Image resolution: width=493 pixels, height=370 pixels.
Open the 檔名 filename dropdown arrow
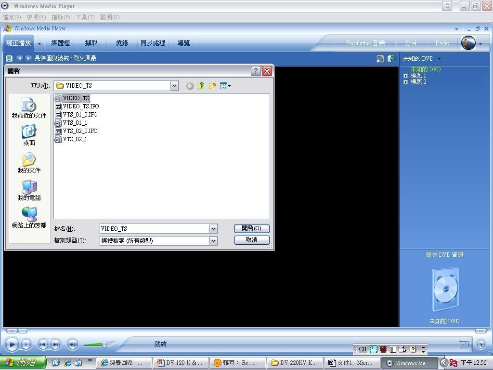point(213,229)
